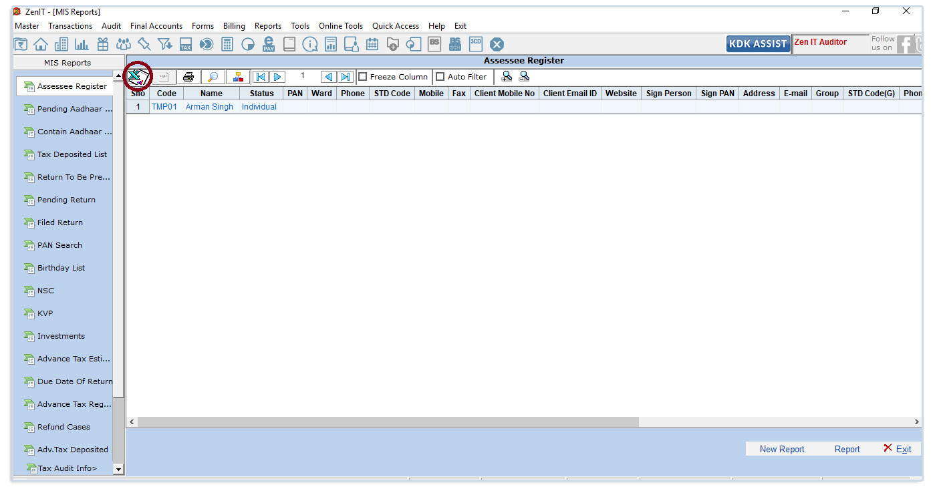
Task: Click the Client Email ID column header
Action: click(x=570, y=94)
